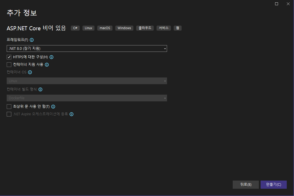Screen dimensions: 294x196
Task: Click the C# tag
Action: (x=75, y=28)
